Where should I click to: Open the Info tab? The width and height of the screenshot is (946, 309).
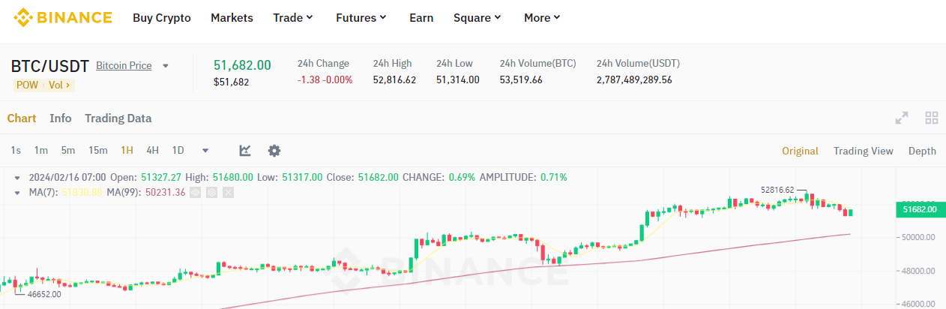pos(61,118)
